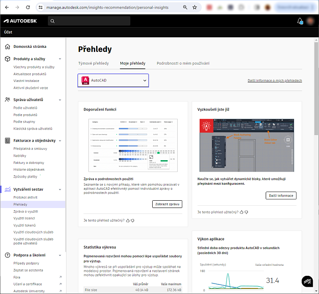The height and width of the screenshot is (294, 319).
Task: Click the Domovská stránka home icon
Action: tap(7, 46)
